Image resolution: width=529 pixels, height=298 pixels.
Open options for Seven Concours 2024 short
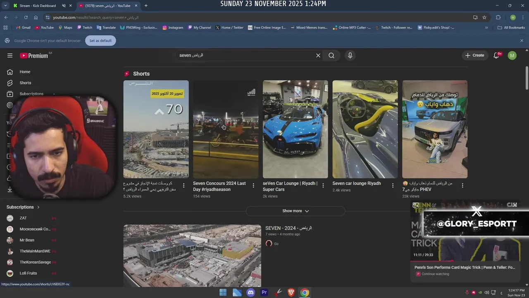(x=253, y=185)
